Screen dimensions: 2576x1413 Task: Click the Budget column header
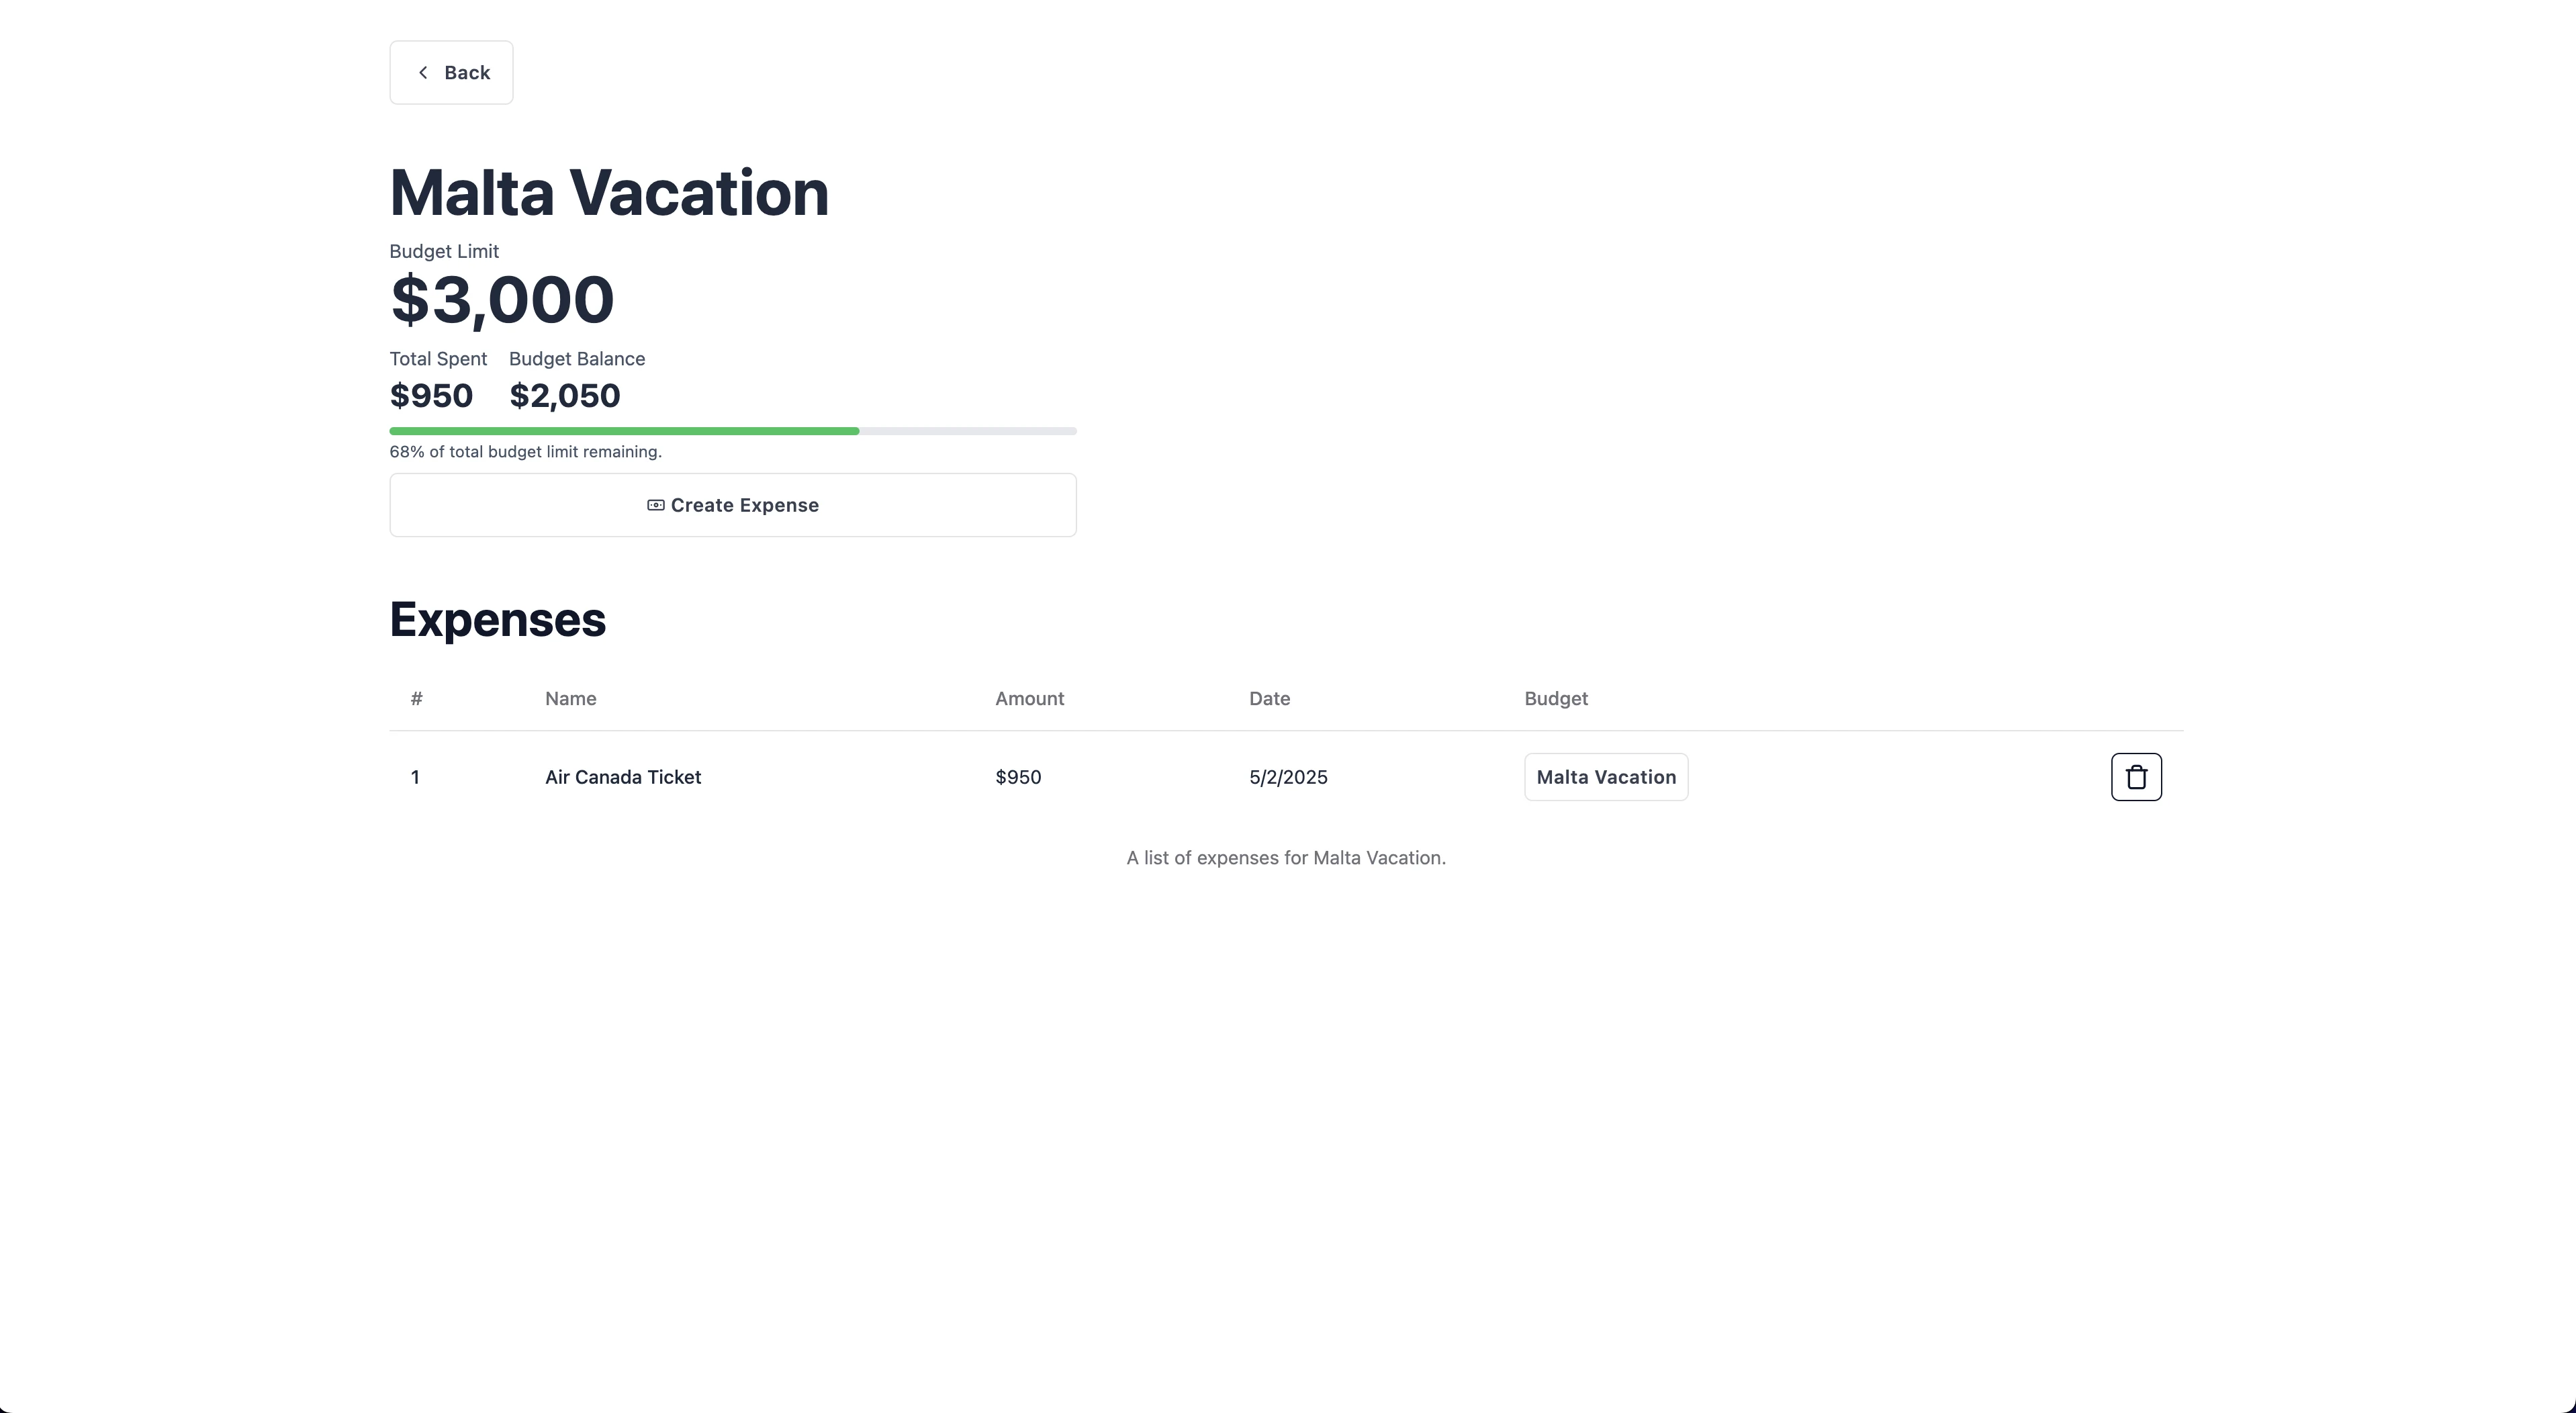pos(1556,698)
